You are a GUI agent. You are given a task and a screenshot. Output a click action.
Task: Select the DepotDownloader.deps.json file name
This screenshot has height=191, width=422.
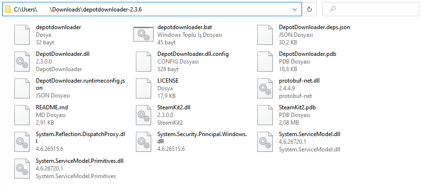coord(314,27)
